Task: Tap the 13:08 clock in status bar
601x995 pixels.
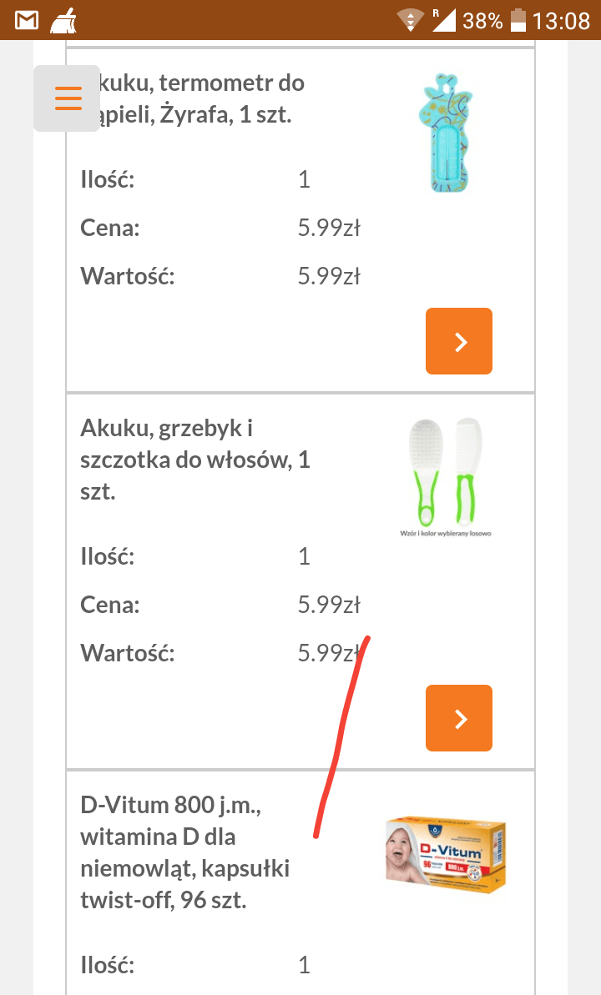Action: (561, 20)
